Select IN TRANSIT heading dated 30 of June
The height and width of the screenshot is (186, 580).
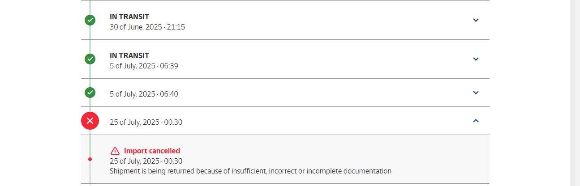(129, 17)
